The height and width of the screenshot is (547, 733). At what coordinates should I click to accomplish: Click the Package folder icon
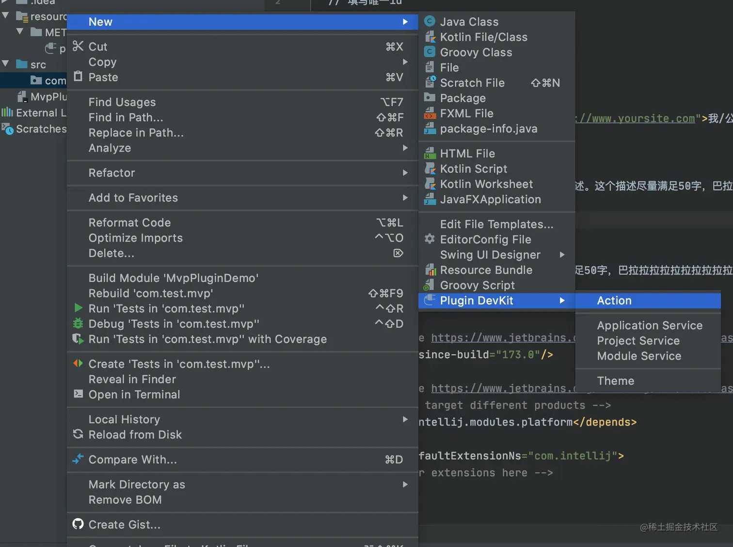coord(430,97)
